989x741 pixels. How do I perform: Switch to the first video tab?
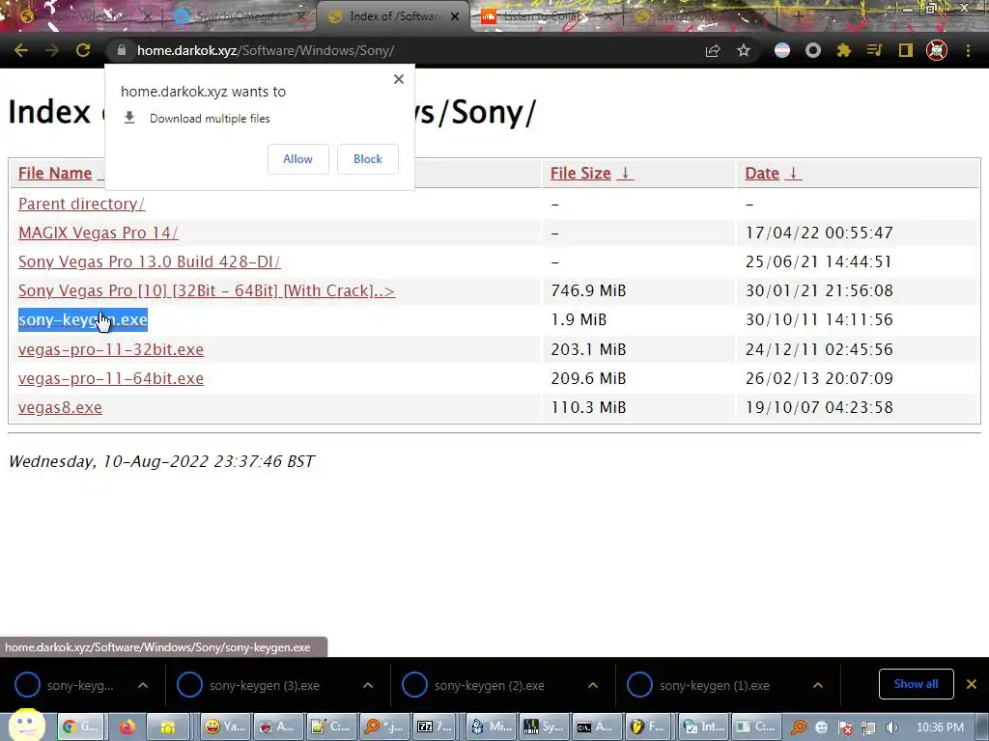click(x=82, y=16)
